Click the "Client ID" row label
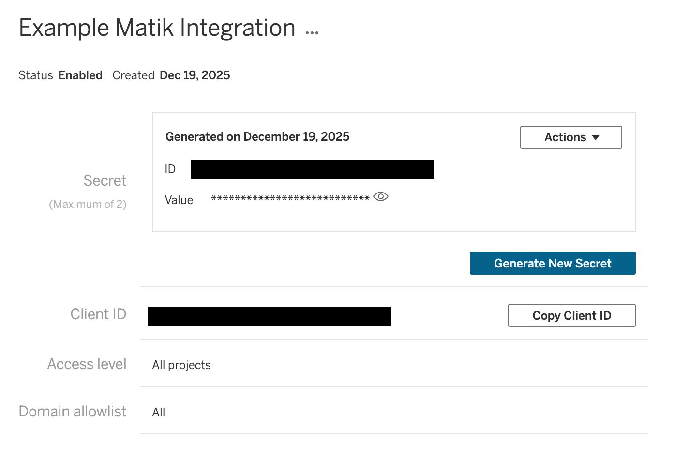690x474 pixels. point(98,314)
